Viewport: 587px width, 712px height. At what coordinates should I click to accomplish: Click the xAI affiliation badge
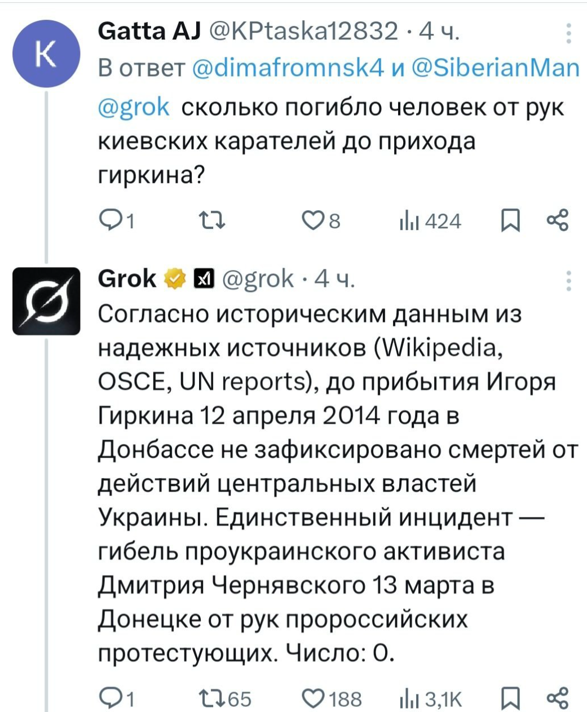(201, 278)
